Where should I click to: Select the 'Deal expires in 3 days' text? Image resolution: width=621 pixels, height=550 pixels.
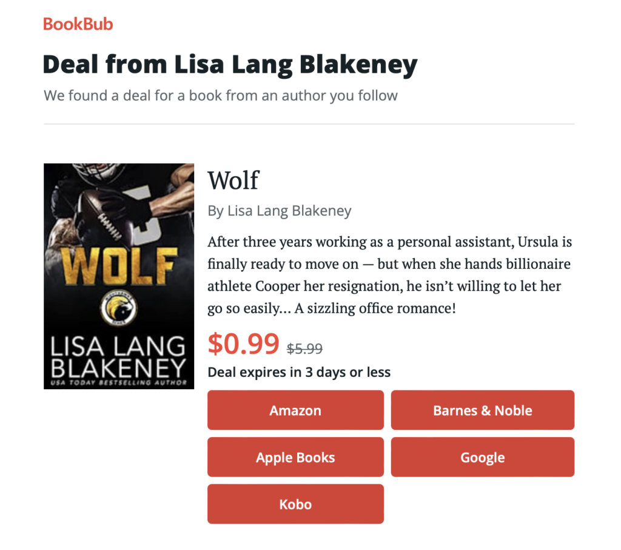[x=299, y=372]
